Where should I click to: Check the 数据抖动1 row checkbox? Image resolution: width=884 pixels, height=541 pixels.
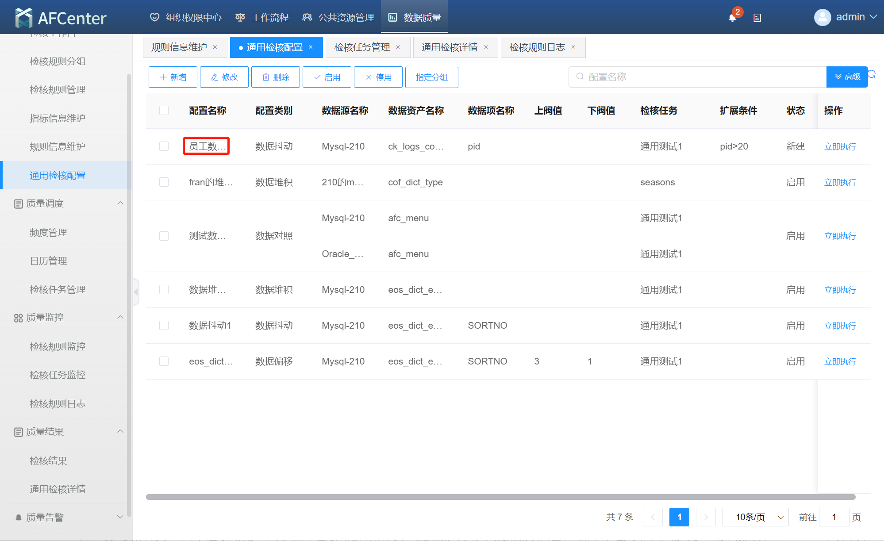click(x=164, y=326)
